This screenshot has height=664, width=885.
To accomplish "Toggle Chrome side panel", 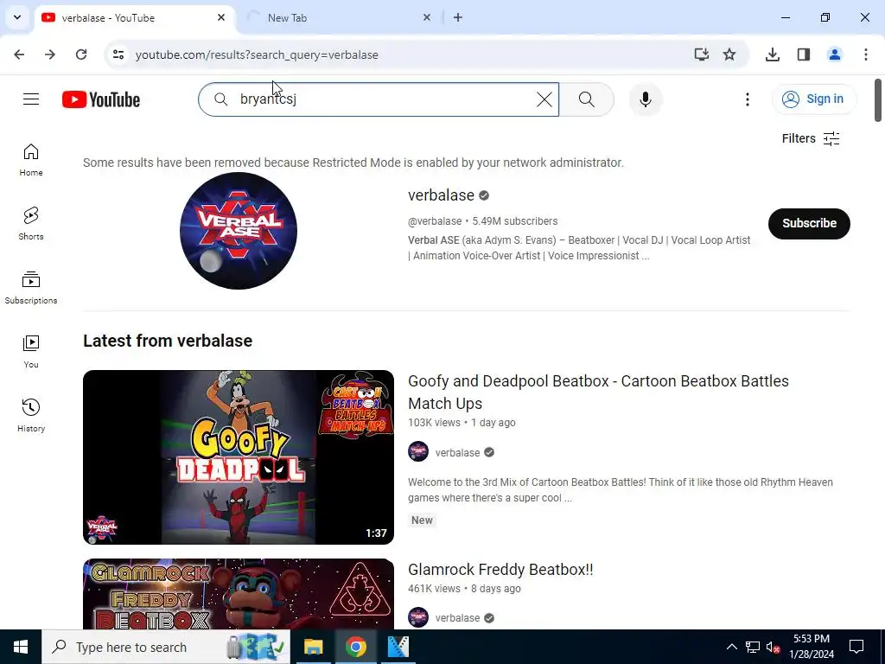I will [804, 54].
